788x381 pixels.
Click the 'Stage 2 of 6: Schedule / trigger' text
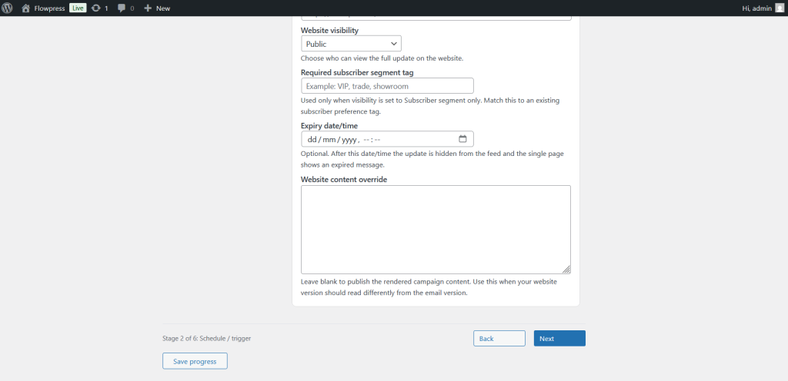pos(206,339)
